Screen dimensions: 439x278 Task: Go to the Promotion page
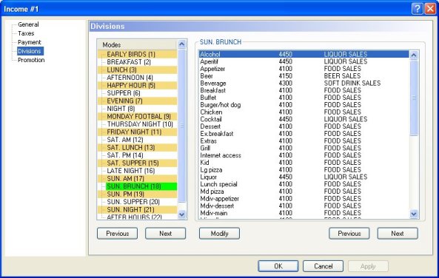point(31,60)
